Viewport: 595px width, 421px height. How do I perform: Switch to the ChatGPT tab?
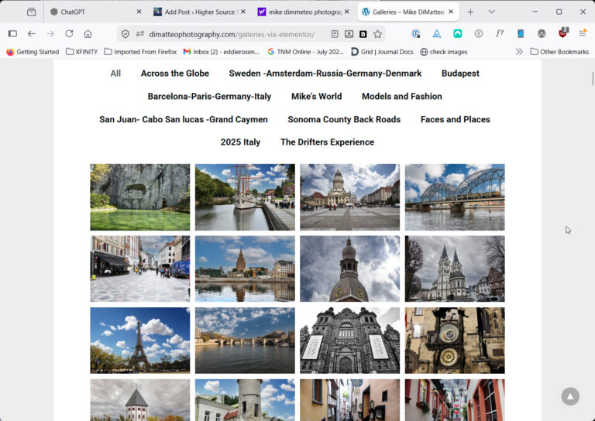(x=93, y=12)
